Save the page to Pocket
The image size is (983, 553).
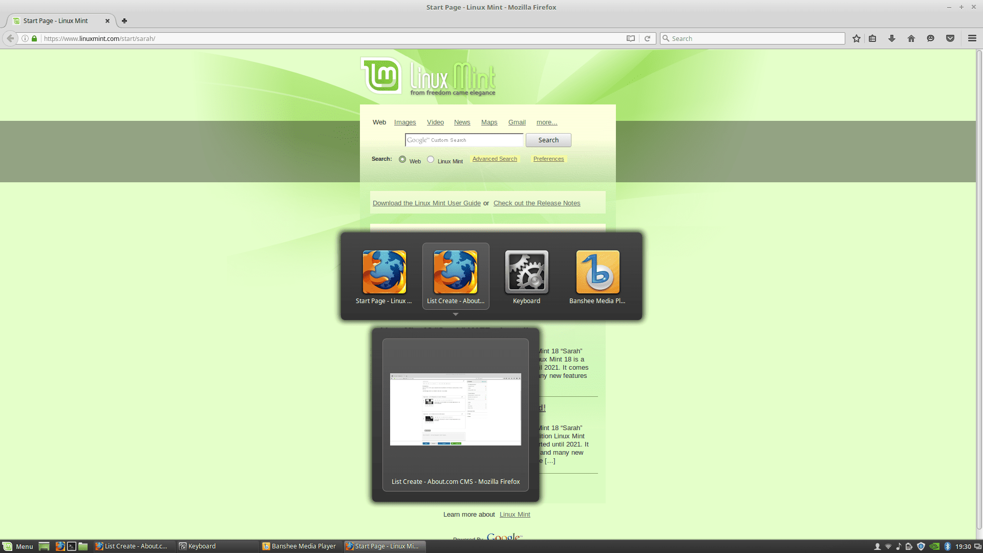point(950,38)
